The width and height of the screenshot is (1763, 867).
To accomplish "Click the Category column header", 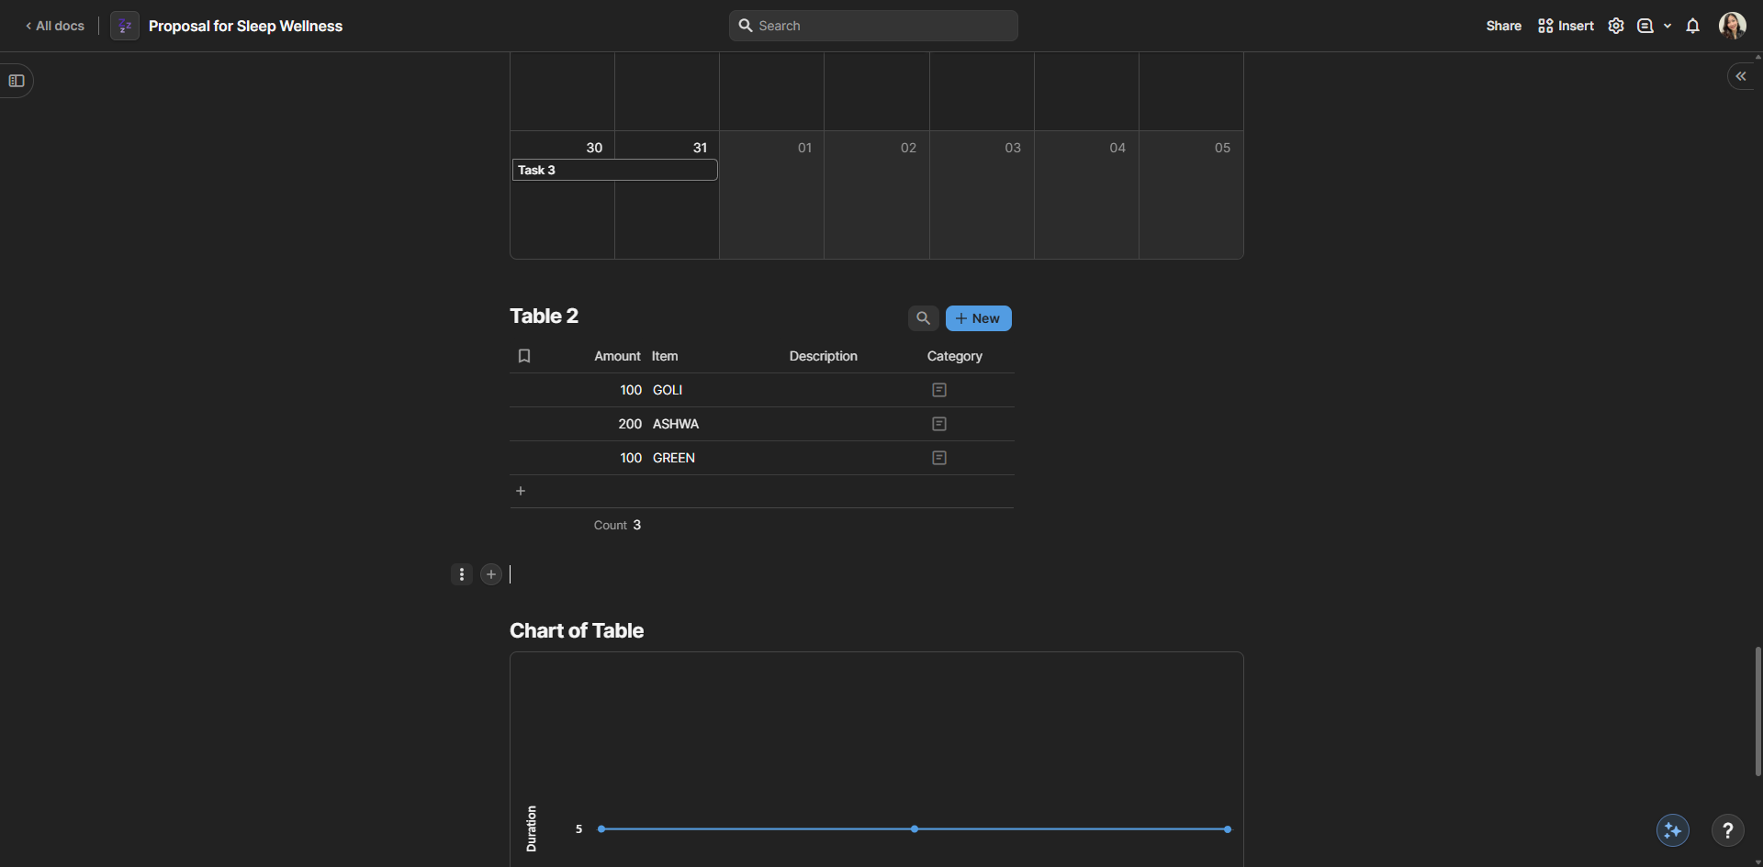I will point(954,356).
